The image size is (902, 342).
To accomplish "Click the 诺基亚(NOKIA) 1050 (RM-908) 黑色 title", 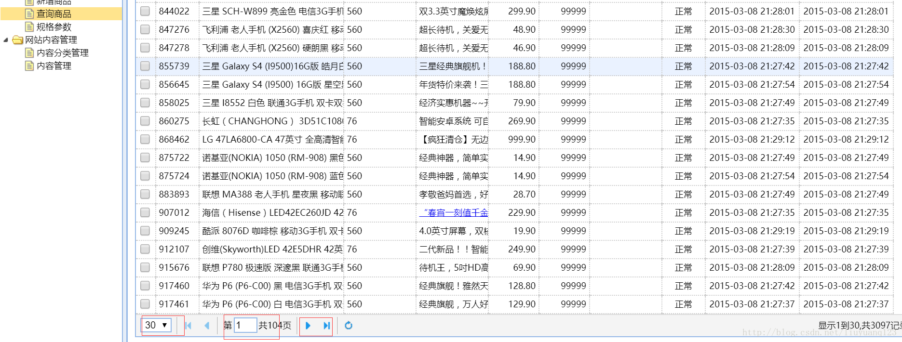I will (273, 158).
